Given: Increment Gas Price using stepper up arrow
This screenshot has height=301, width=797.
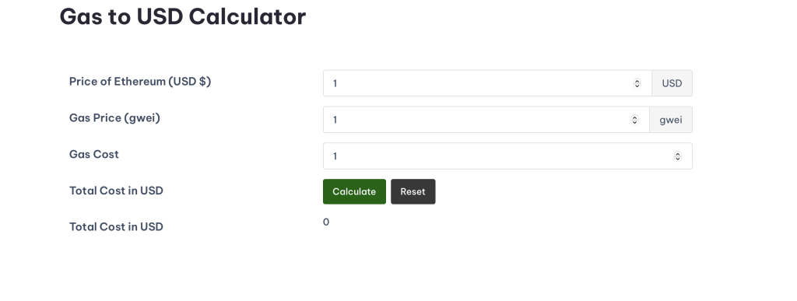Looking at the screenshot, I should (x=634, y=117).
